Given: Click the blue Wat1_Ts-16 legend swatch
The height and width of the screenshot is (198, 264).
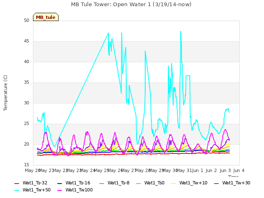Looking at the screenshot, I should coord(59,184).
